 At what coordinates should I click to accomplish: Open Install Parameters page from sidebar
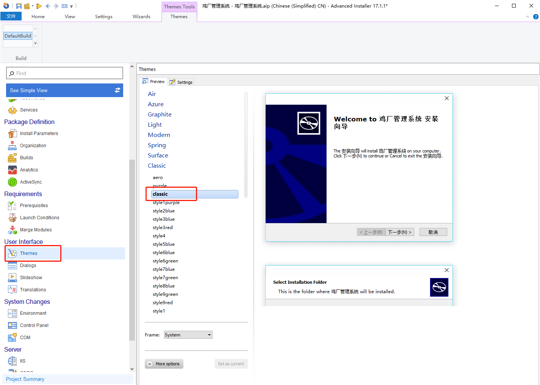(x=39, y=134)
